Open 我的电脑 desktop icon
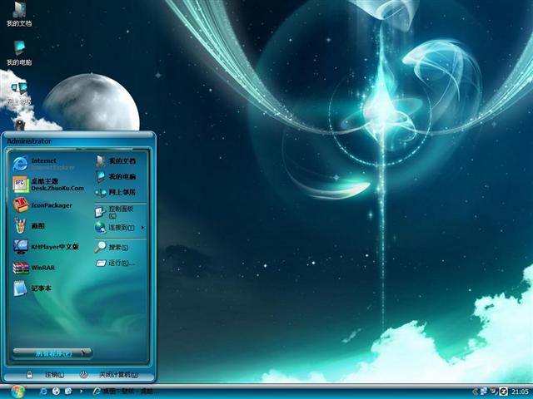 [18, 54]
